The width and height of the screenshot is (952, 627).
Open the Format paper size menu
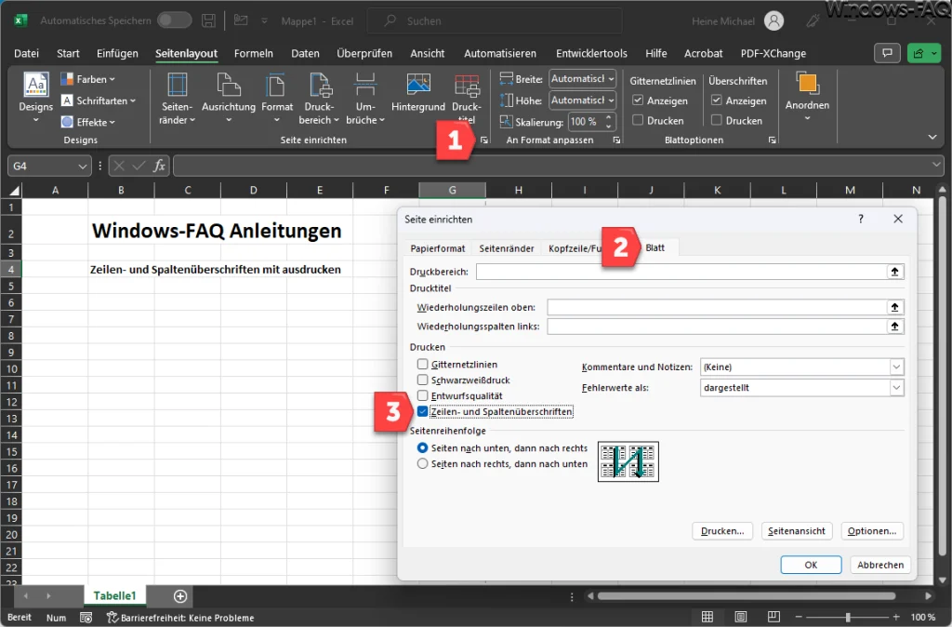pyautogui.click(x=277, y=99)
